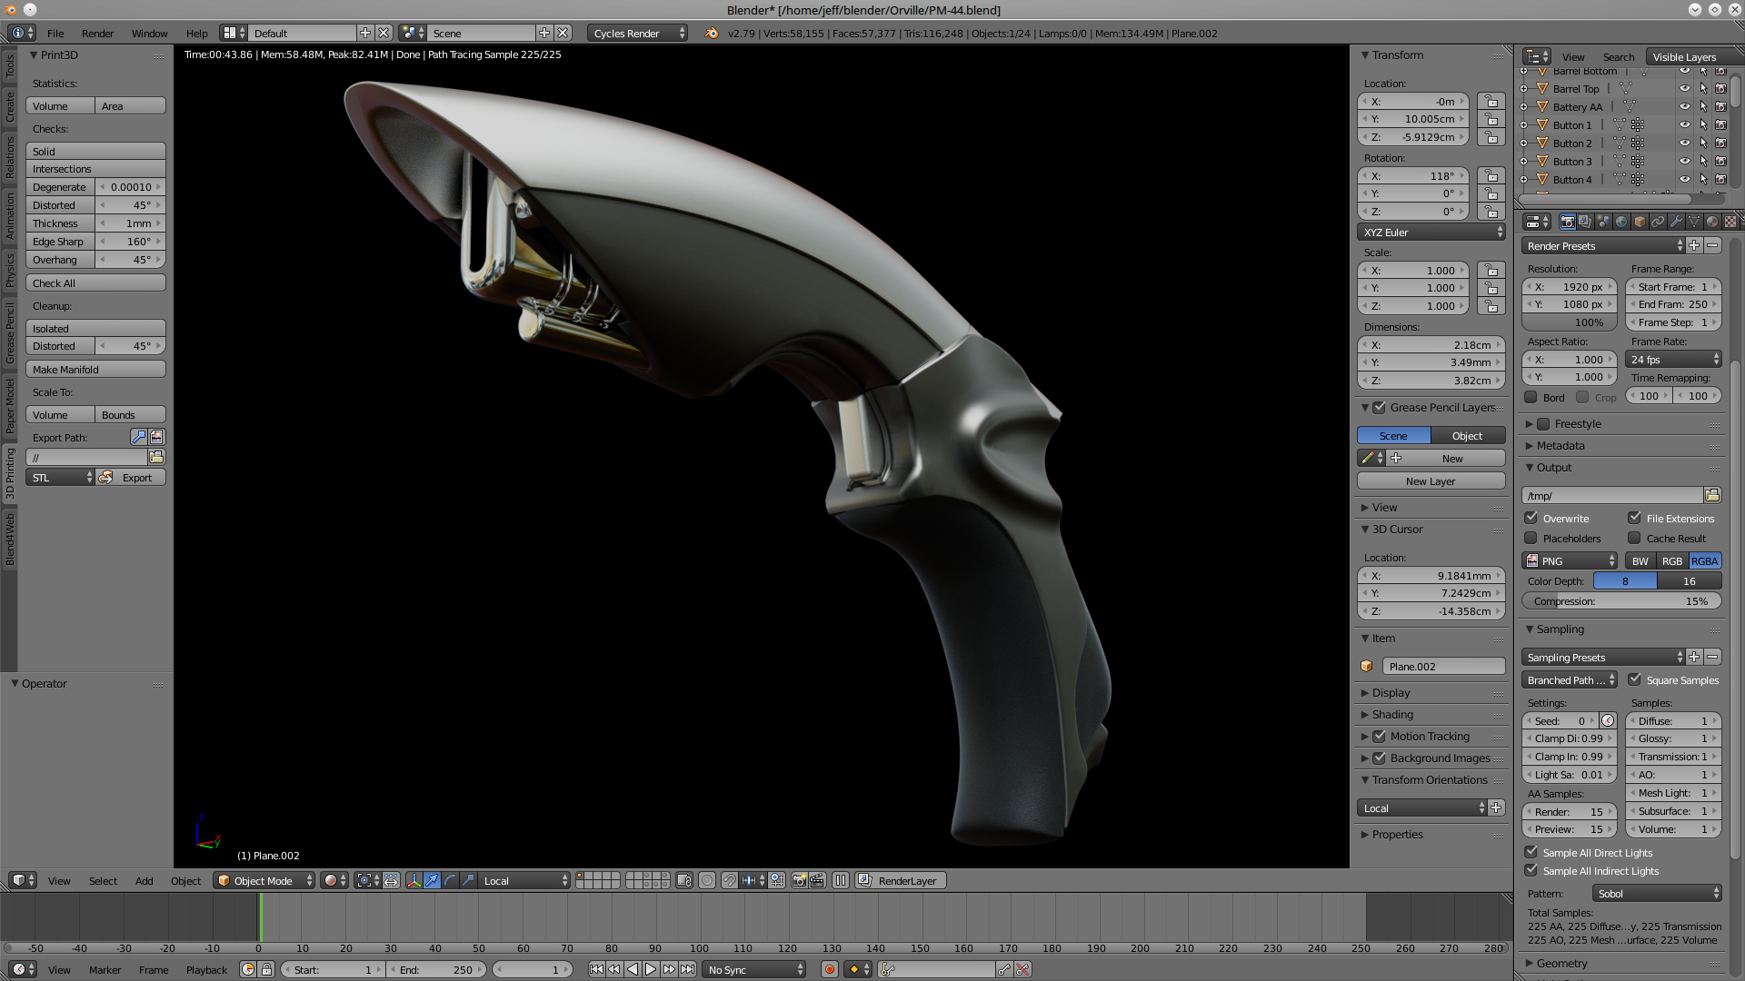Open the Object Mode dropdown
The image size is (1745, 981).
264,880
